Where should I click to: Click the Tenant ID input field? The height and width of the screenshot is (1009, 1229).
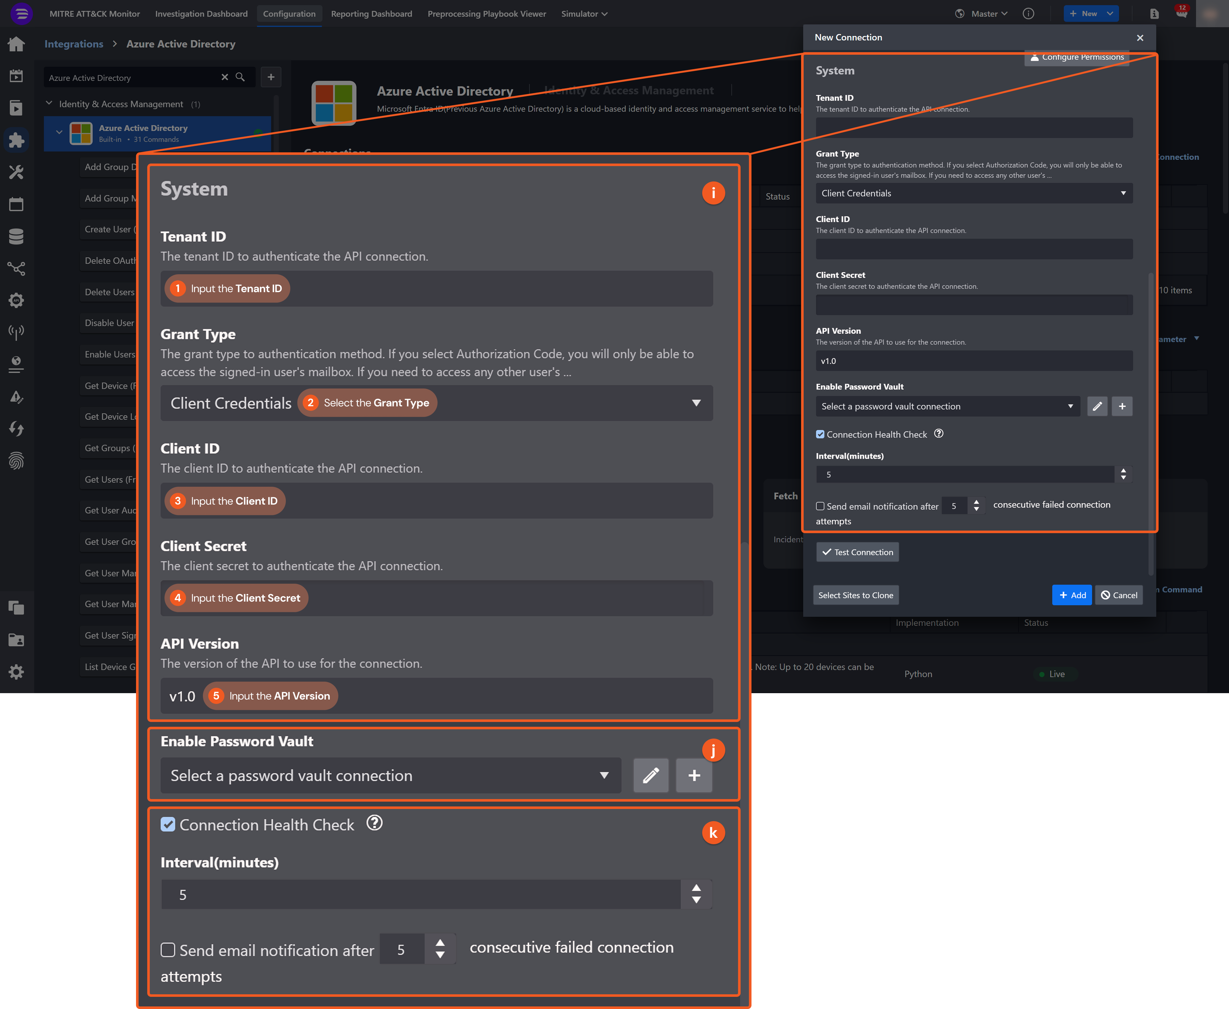point(974,128)
